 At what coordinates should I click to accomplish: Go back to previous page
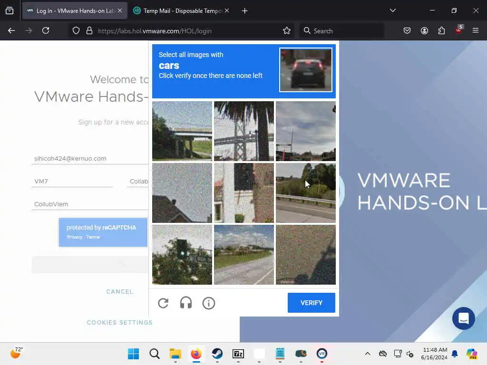[11, 31]
